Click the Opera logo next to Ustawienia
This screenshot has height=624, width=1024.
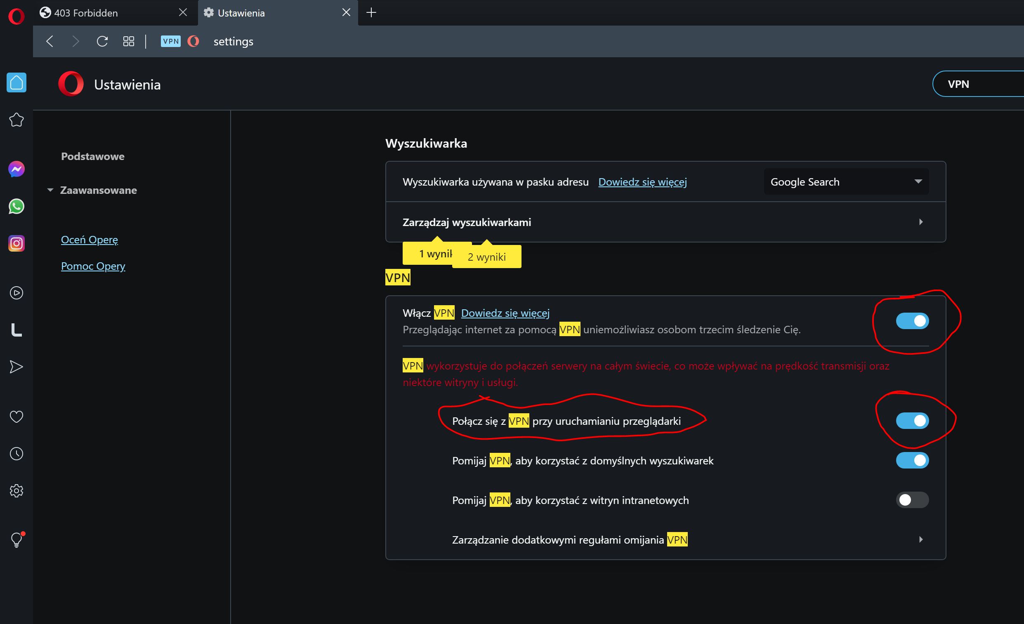(71, 84)
